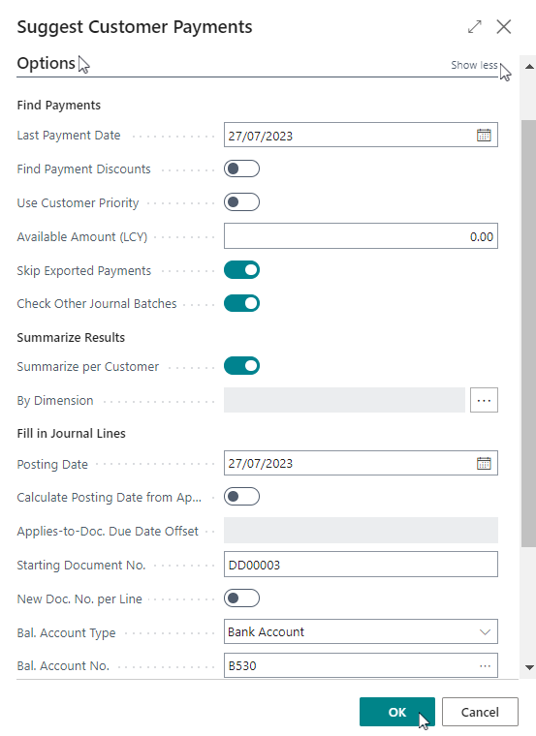Confirm with the OK button

(x=397, y=712)
